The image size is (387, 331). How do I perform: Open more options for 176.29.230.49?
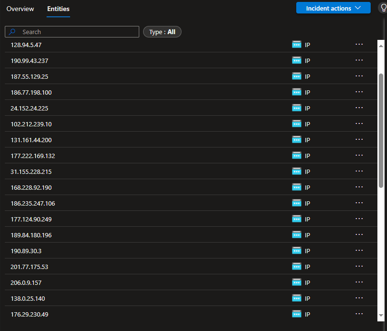(x=359, y=314)
